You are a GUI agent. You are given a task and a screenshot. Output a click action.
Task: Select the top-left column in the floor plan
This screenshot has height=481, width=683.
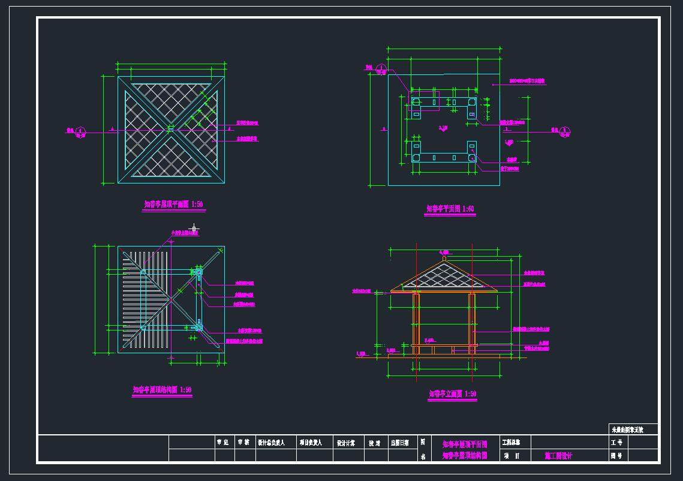pos(415,102)
